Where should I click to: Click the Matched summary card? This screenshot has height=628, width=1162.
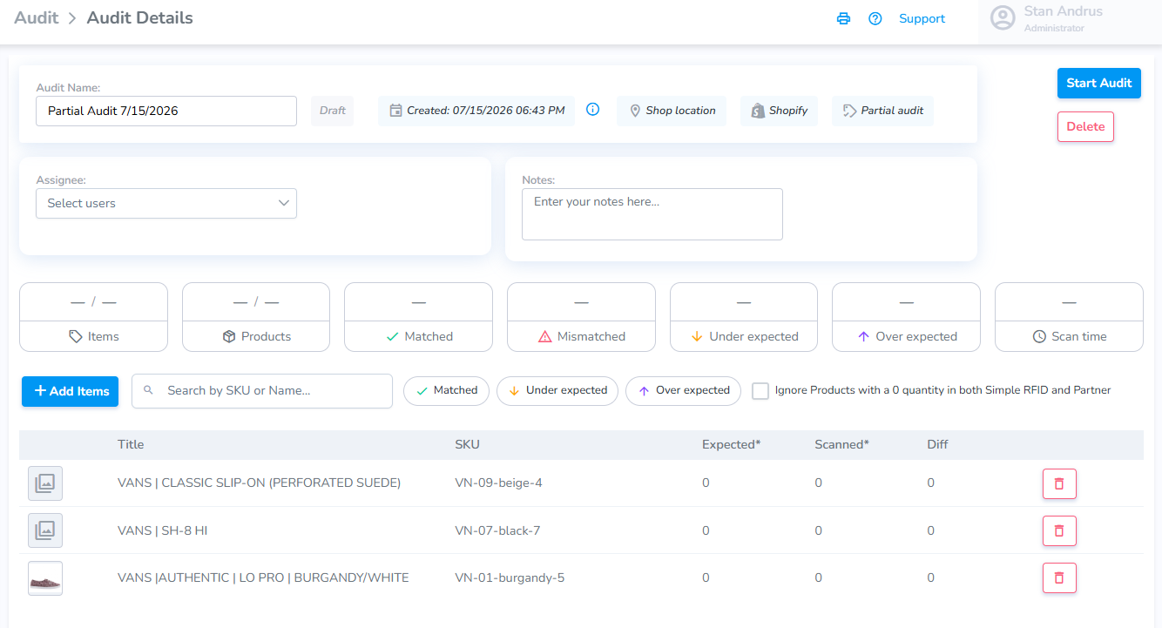[418, 317]
